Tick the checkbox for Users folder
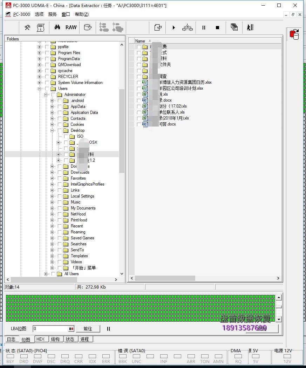Viewport: 306px width, 368px height. (x=47, y=89)
